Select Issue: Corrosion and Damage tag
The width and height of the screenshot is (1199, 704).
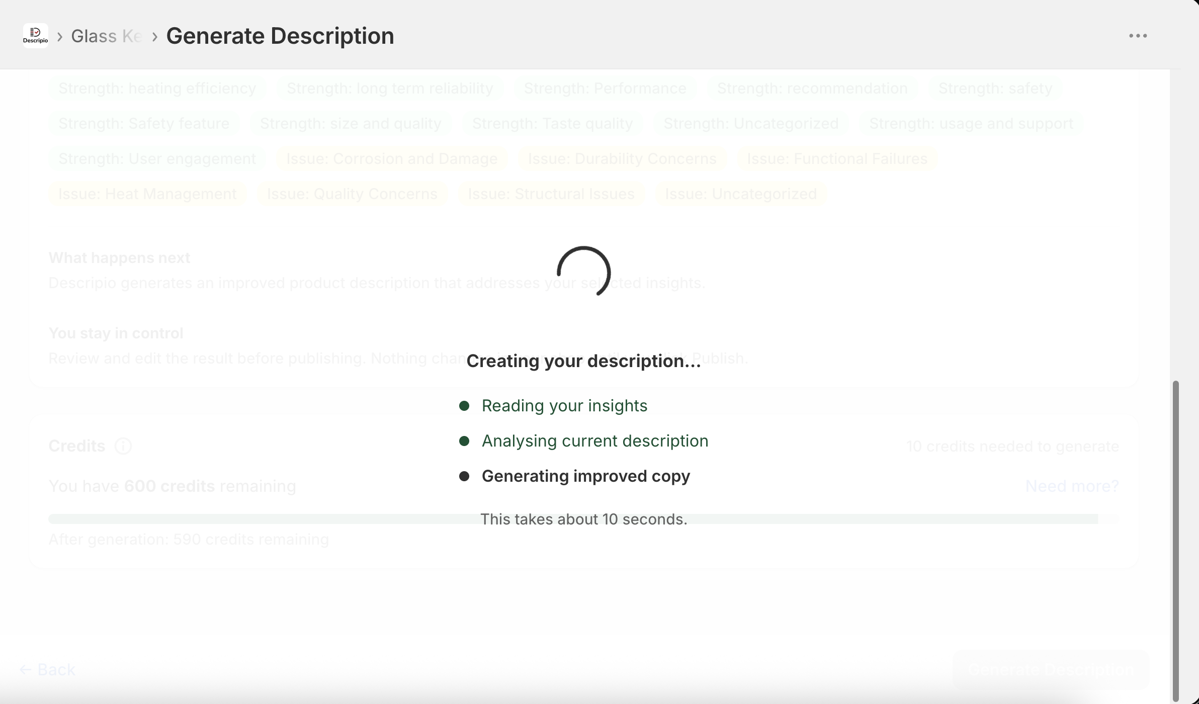coord(392,159)
